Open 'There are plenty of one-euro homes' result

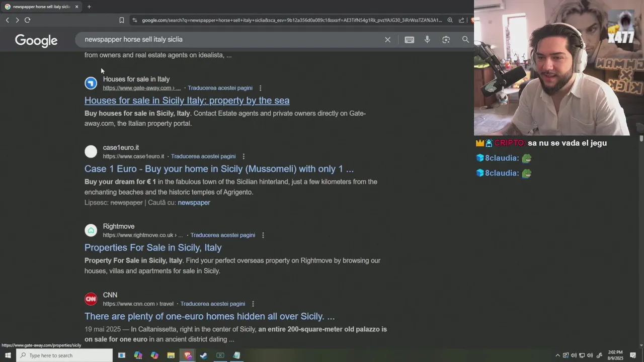point(209,316)
